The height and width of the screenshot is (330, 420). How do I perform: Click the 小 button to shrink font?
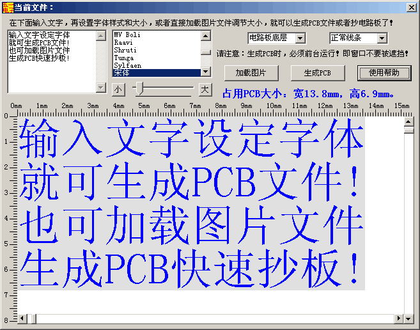tap(119, 88)
